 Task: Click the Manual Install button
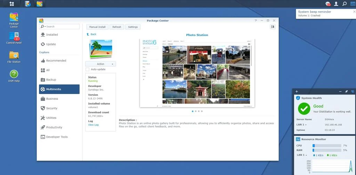point(97,27)
